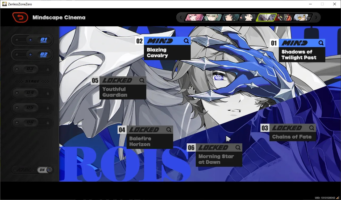Click the magnifier on Balefire Horizon
This screenshot has width=341, height=200.
(x=169, y=130)
